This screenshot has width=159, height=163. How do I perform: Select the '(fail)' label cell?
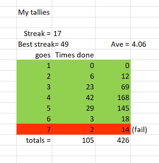click(145, 129)
